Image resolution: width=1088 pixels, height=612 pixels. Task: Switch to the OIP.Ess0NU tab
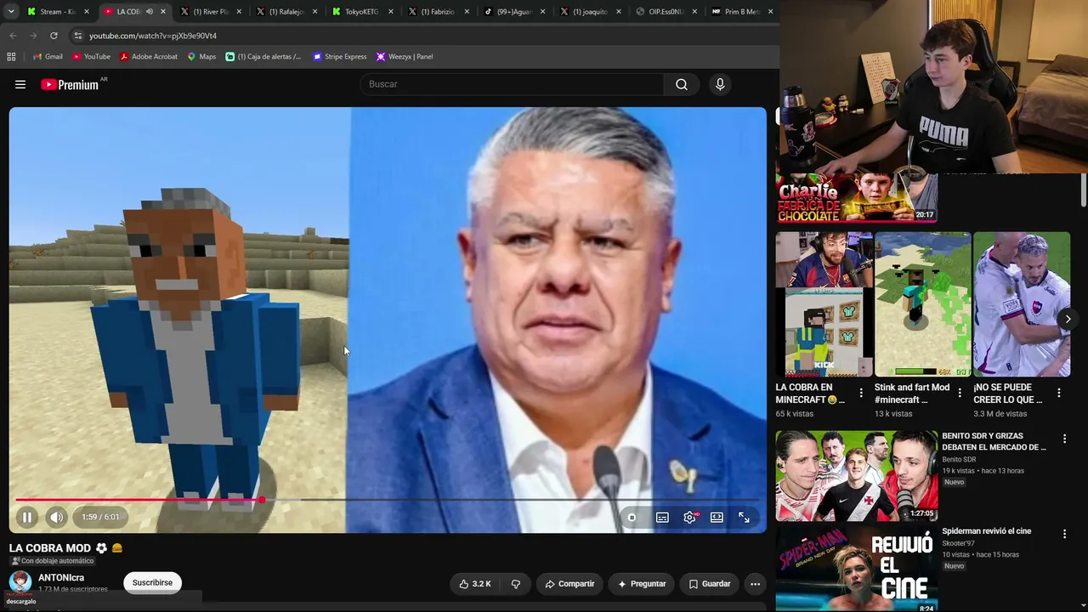pyautogui.click(x=668, y=12)
